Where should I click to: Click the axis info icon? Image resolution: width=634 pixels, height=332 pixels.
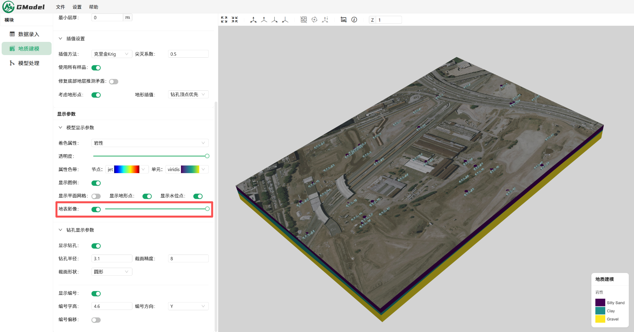click(325, 20)
